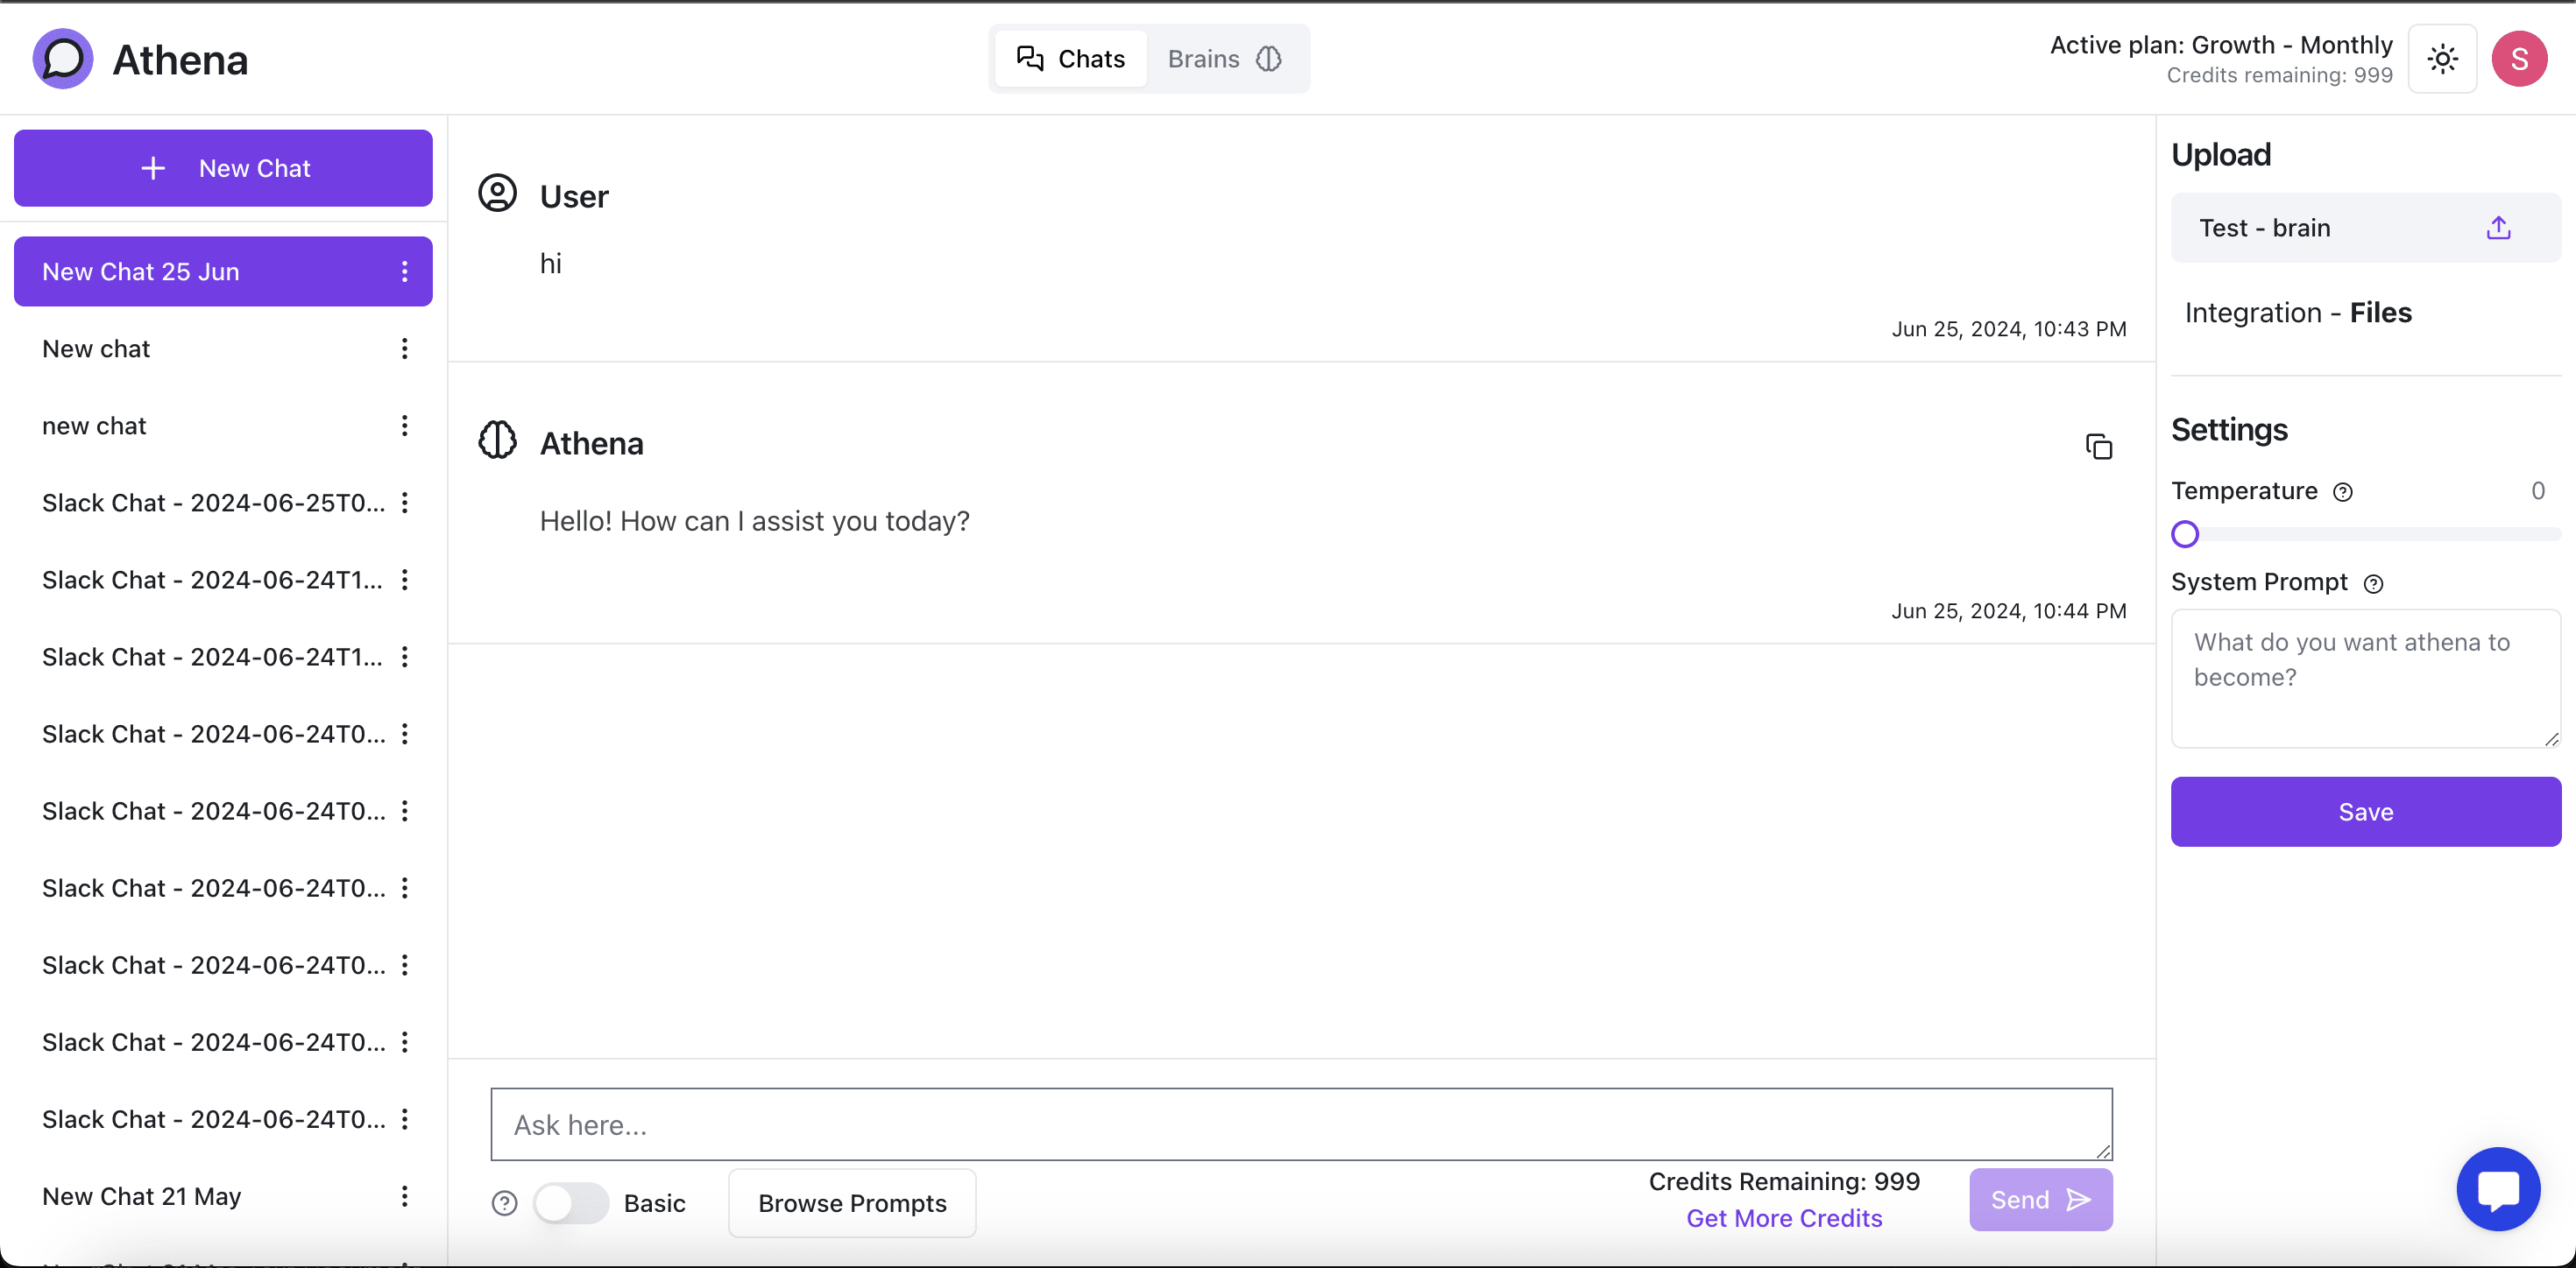Open the Browse Prompts button
2576x1268 pixels.
(x=852, y=1203)
